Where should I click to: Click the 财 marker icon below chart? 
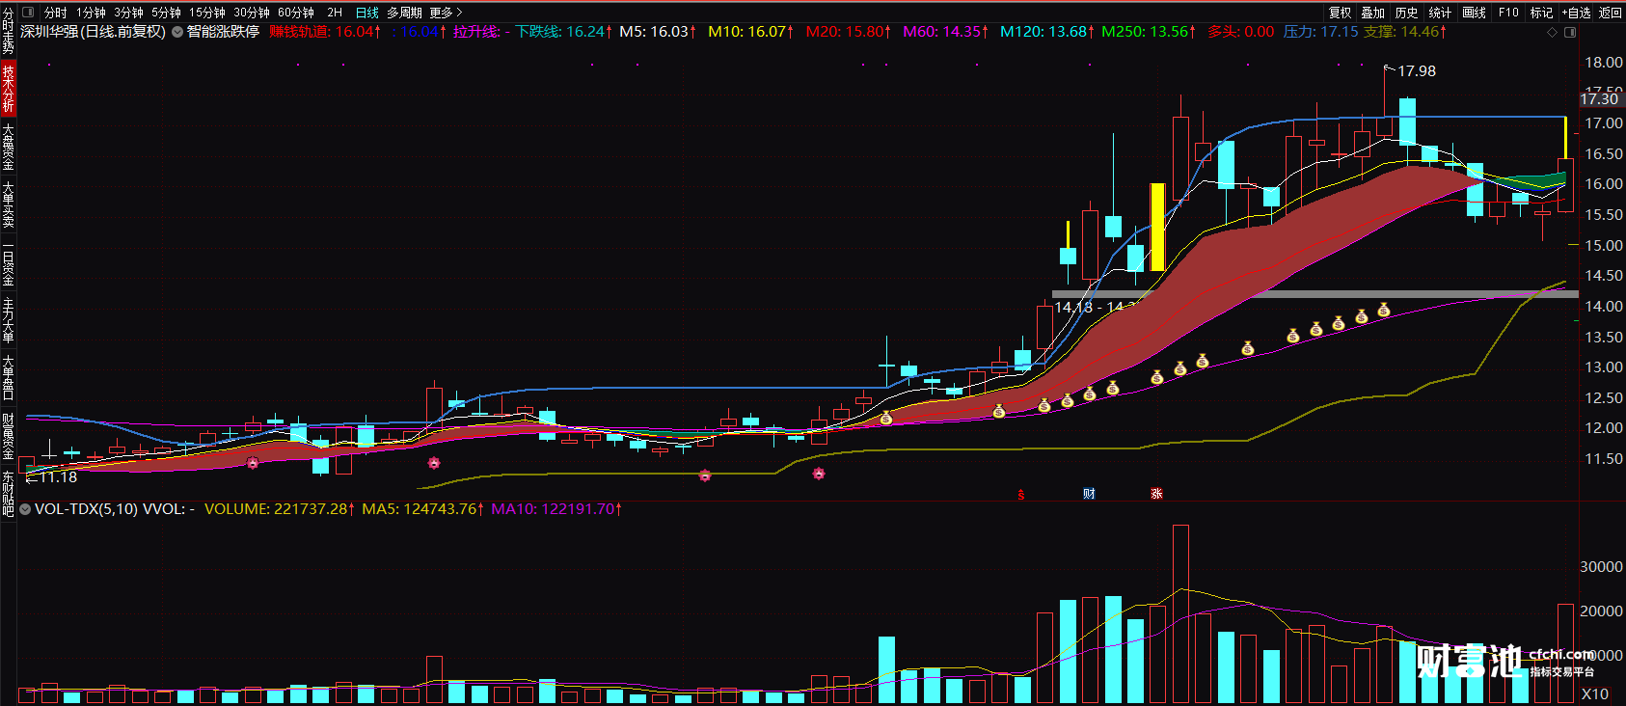pos(1089,494)
